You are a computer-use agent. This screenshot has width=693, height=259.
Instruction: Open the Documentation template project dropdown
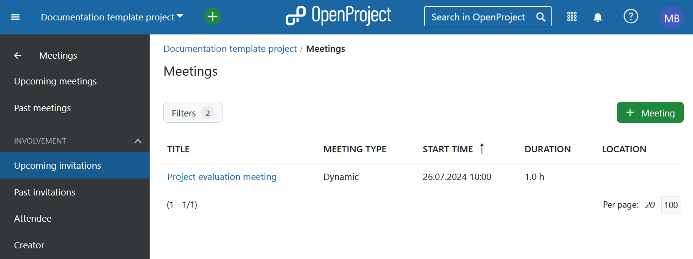[112, 17]
